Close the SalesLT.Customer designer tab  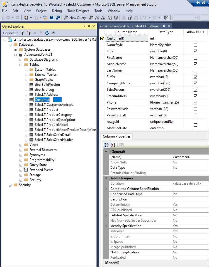169,26
